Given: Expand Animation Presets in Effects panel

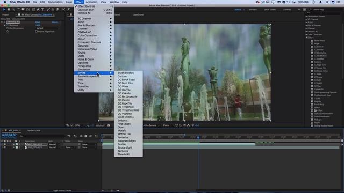Looking at the screenshot, I should coord(306,16).
